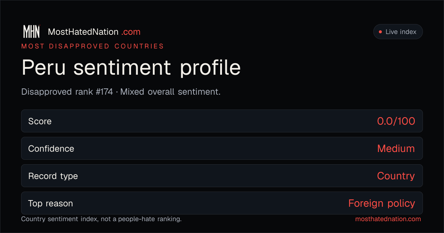Click the red Live index dot
The image size is (444, 233).
[x=380, y=32]
